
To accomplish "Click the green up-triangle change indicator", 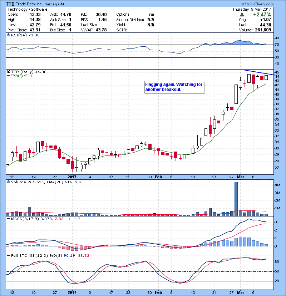I will (x=242, y=15).
